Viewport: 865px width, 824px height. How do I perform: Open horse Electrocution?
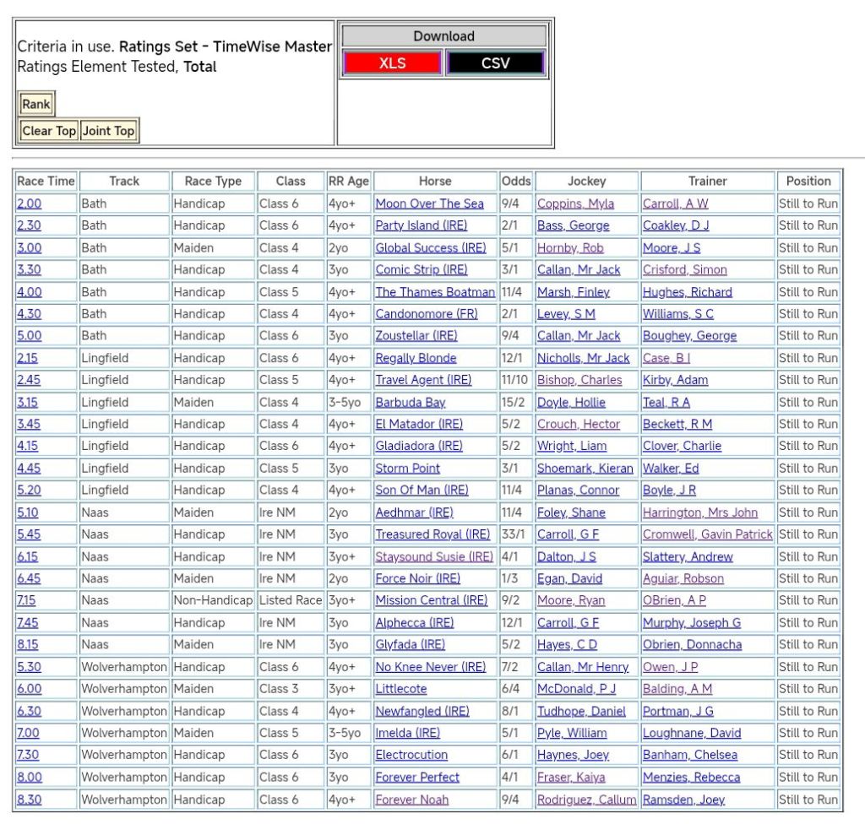point(411,756)
